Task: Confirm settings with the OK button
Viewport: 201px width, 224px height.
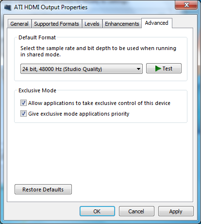Action: pyautogui.click(x=97, y=211)
